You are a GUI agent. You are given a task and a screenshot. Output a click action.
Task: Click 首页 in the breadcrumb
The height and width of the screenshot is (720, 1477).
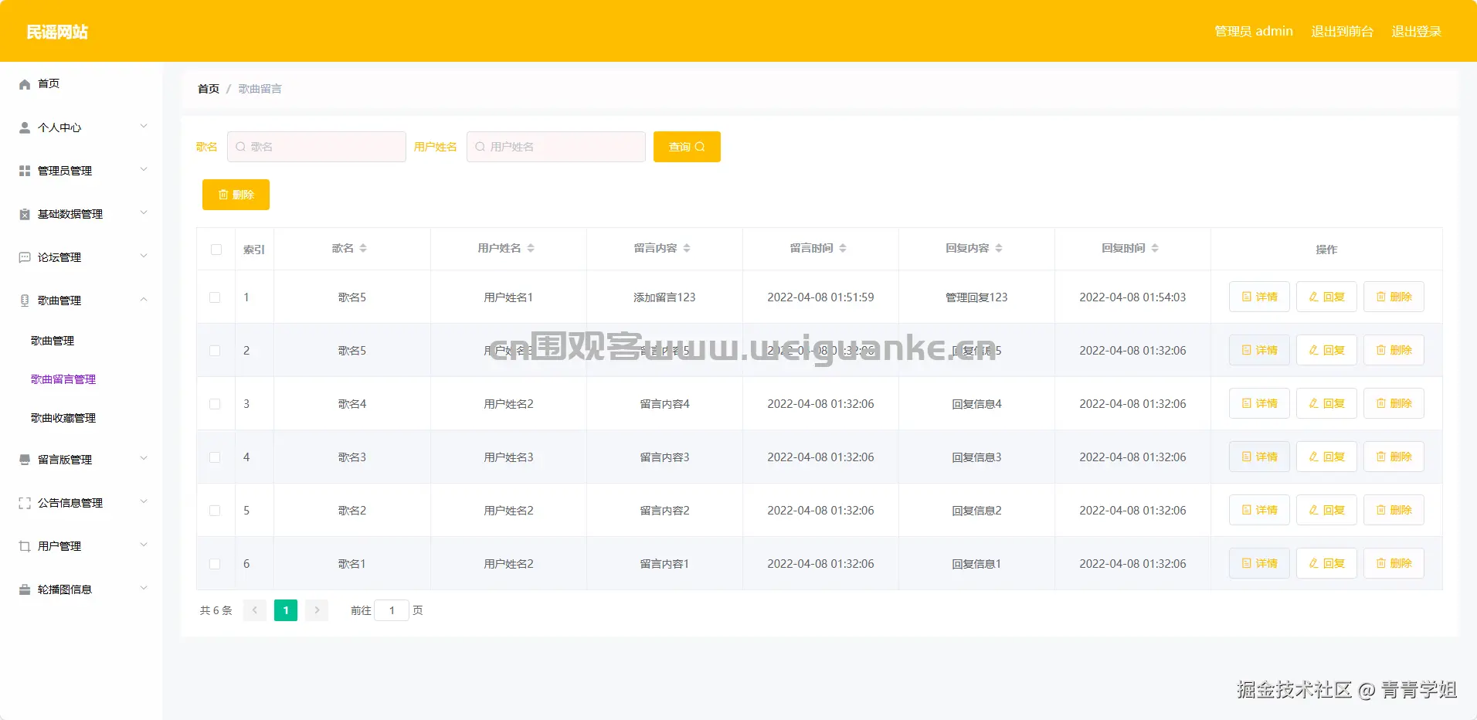(x=209, y=89)
